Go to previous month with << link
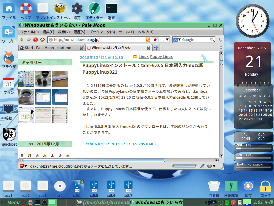 (31, 144)
